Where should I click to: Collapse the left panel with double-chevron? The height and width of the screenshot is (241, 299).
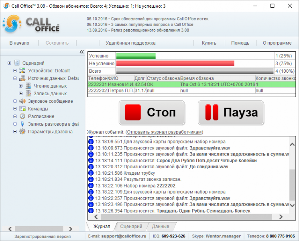point(81,52)
